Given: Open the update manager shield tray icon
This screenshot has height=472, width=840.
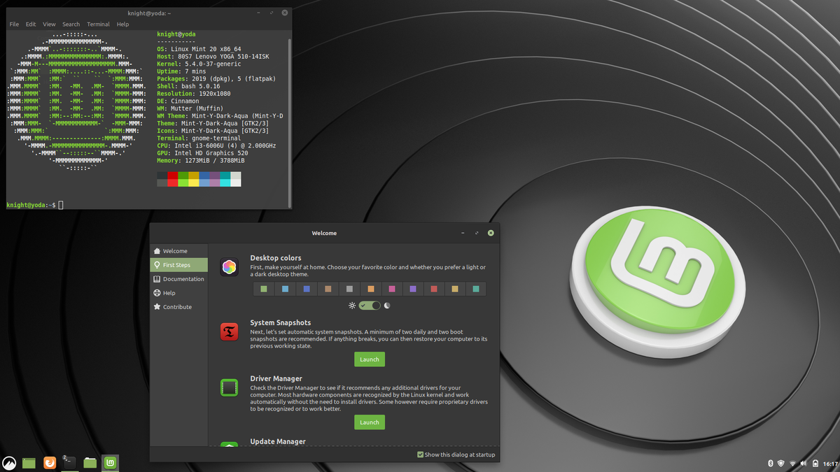Looking at the screenshot, I should click(x=781, y=463).
